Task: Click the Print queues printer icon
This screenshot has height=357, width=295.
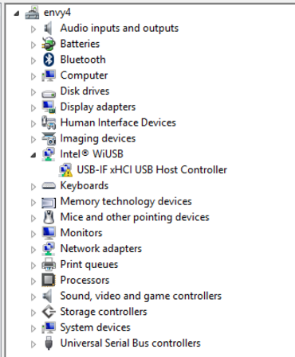Action: (x=49, y=264)
